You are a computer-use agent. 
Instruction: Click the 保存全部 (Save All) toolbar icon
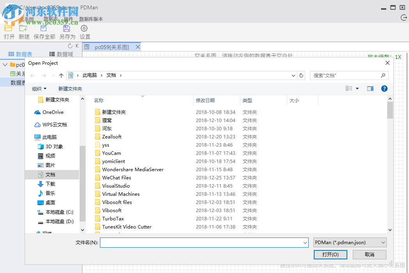coord(43,28)
